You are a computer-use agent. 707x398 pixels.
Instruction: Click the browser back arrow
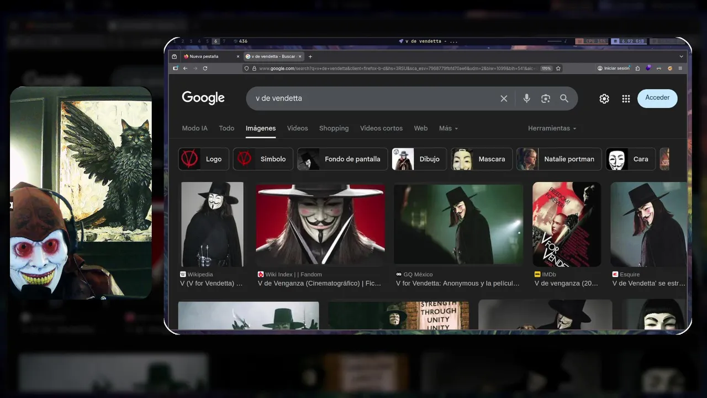(x=185, y=69)
